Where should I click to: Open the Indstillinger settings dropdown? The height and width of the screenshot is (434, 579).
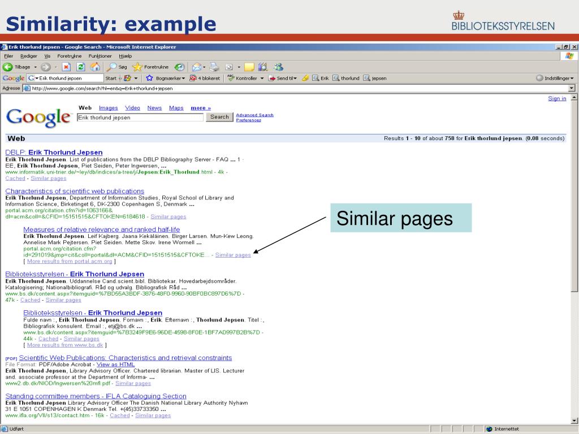click(x=555, y=78)
